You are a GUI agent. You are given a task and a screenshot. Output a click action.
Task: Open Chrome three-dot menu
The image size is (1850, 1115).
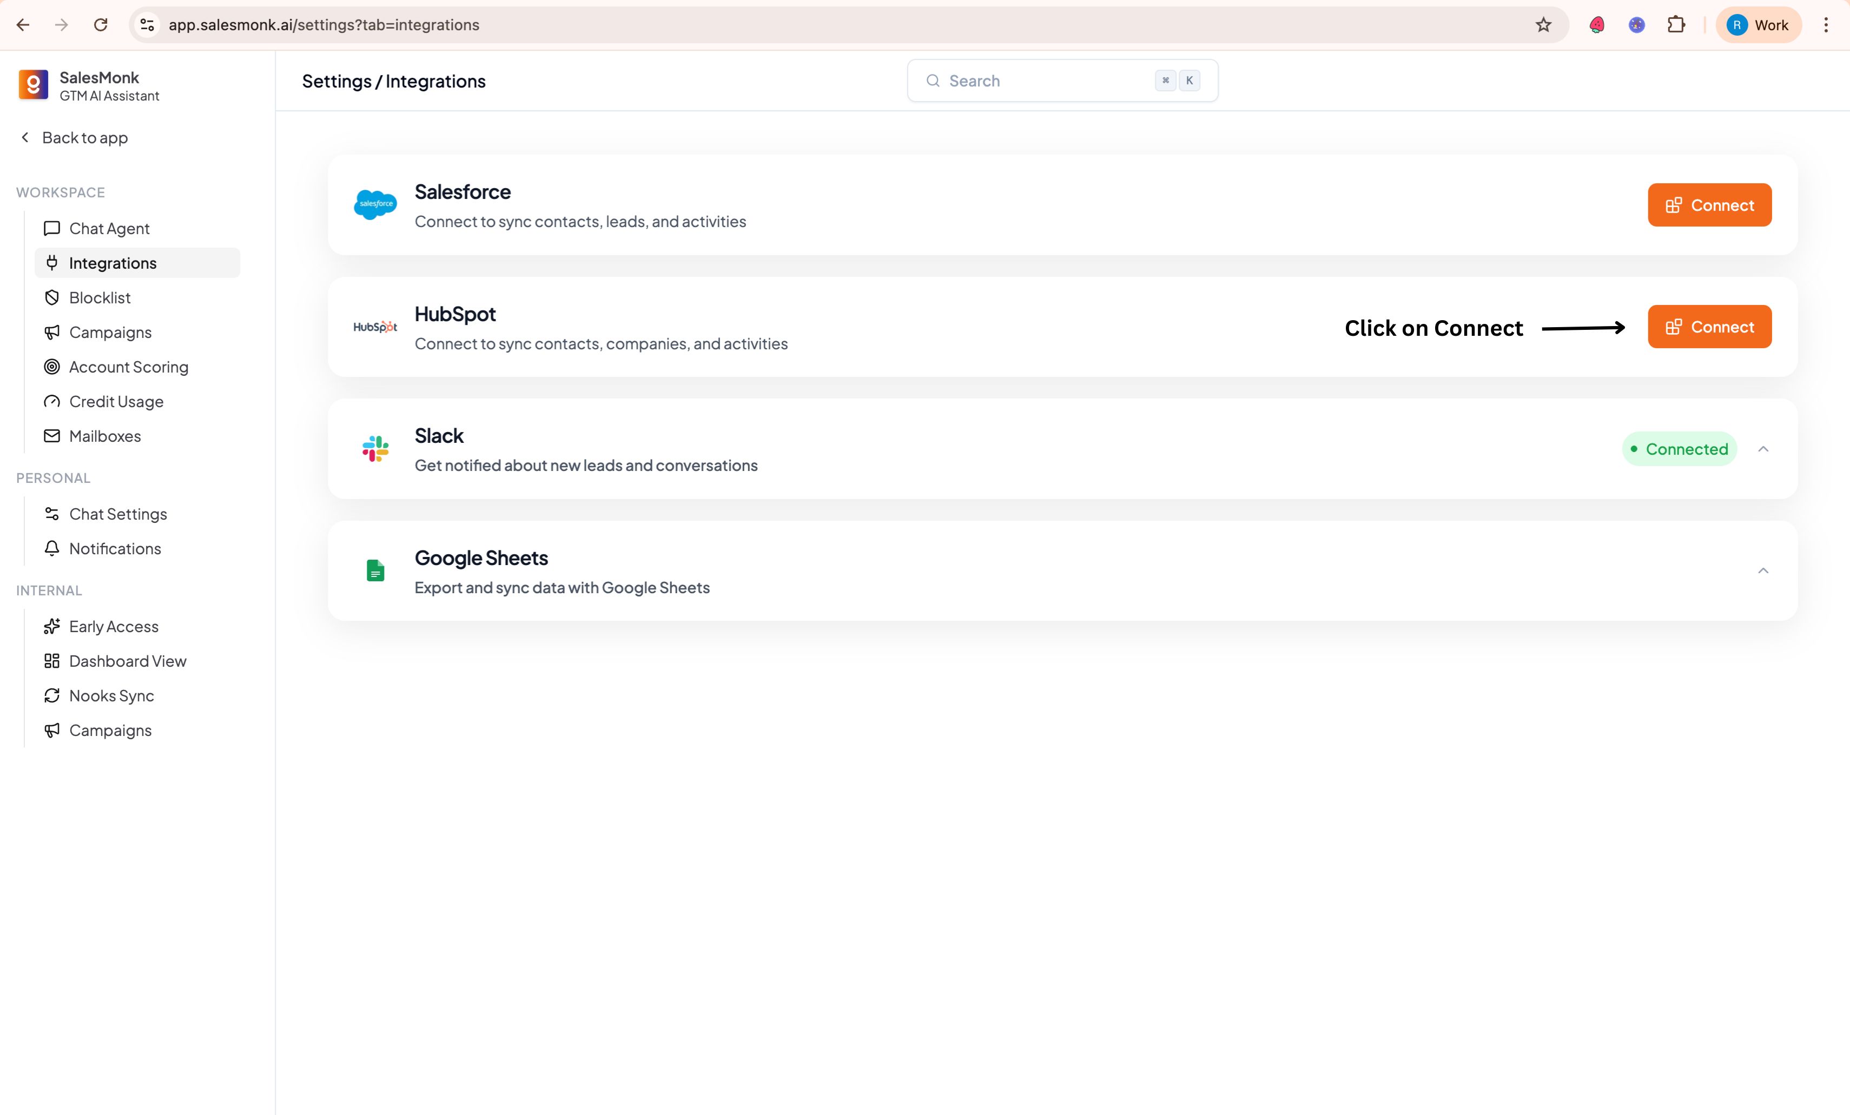[1826, 25]
